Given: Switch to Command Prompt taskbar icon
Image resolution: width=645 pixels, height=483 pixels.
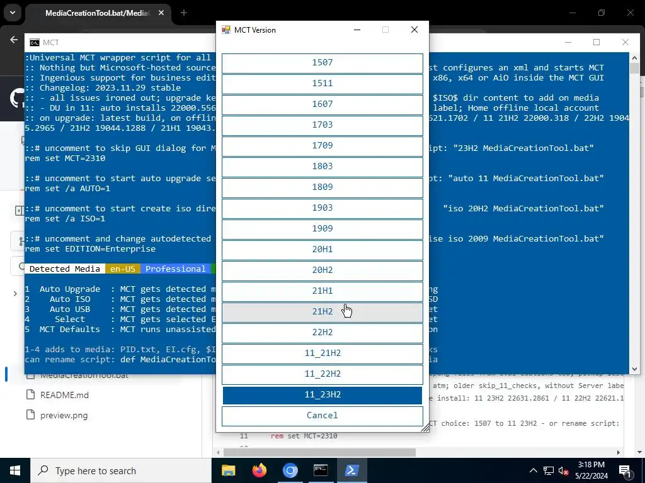Looking at the screenshot, I should click(x=321, y=470).
